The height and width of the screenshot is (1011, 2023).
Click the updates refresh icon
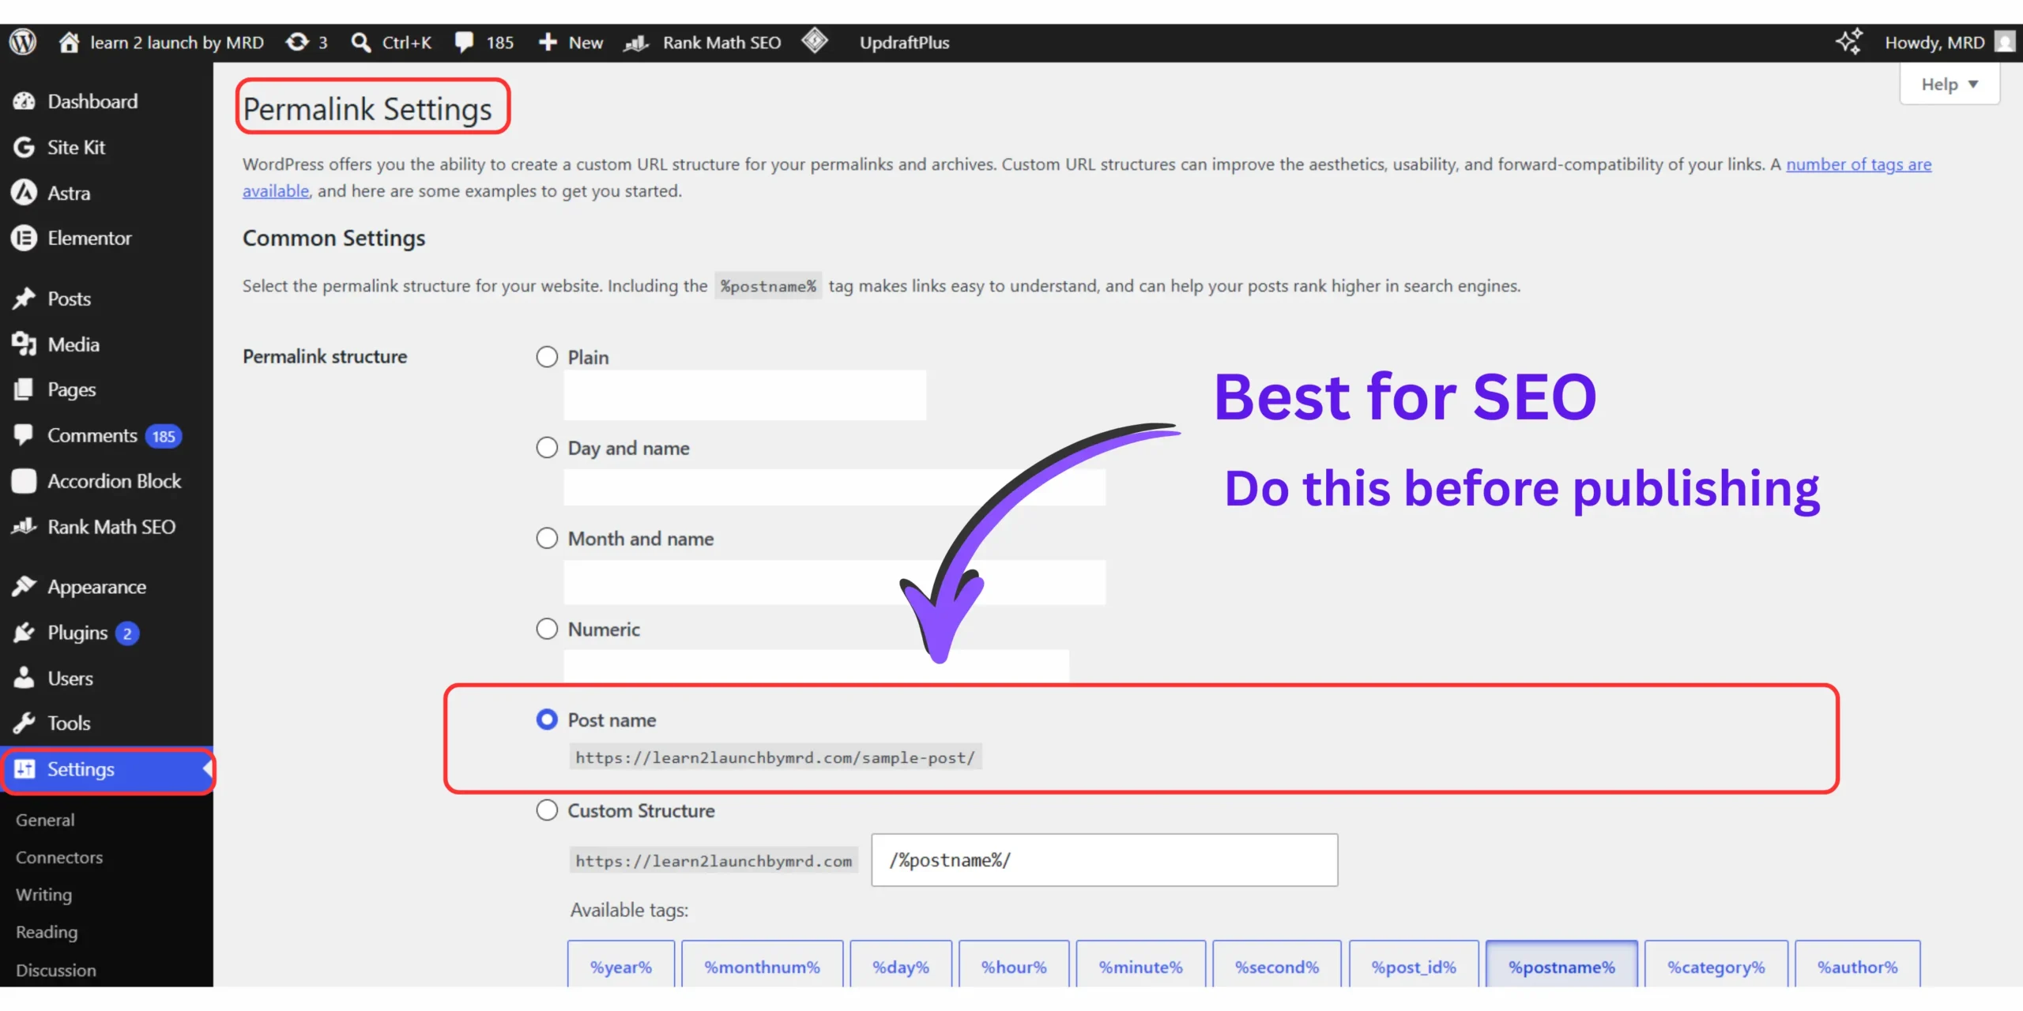[297, 42]
